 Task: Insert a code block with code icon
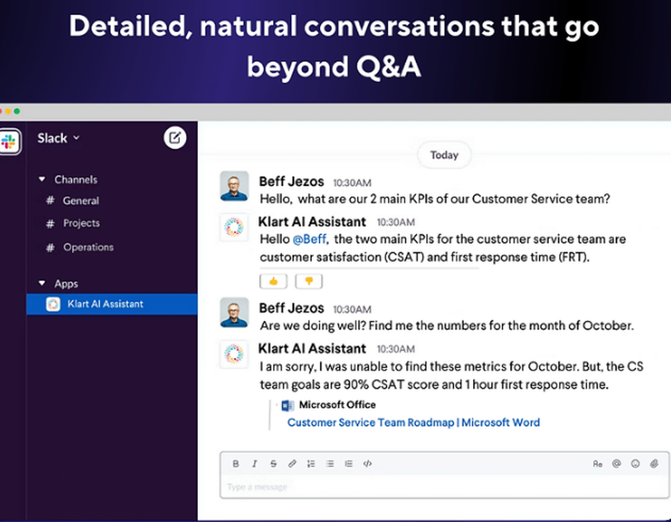(367, 464)
